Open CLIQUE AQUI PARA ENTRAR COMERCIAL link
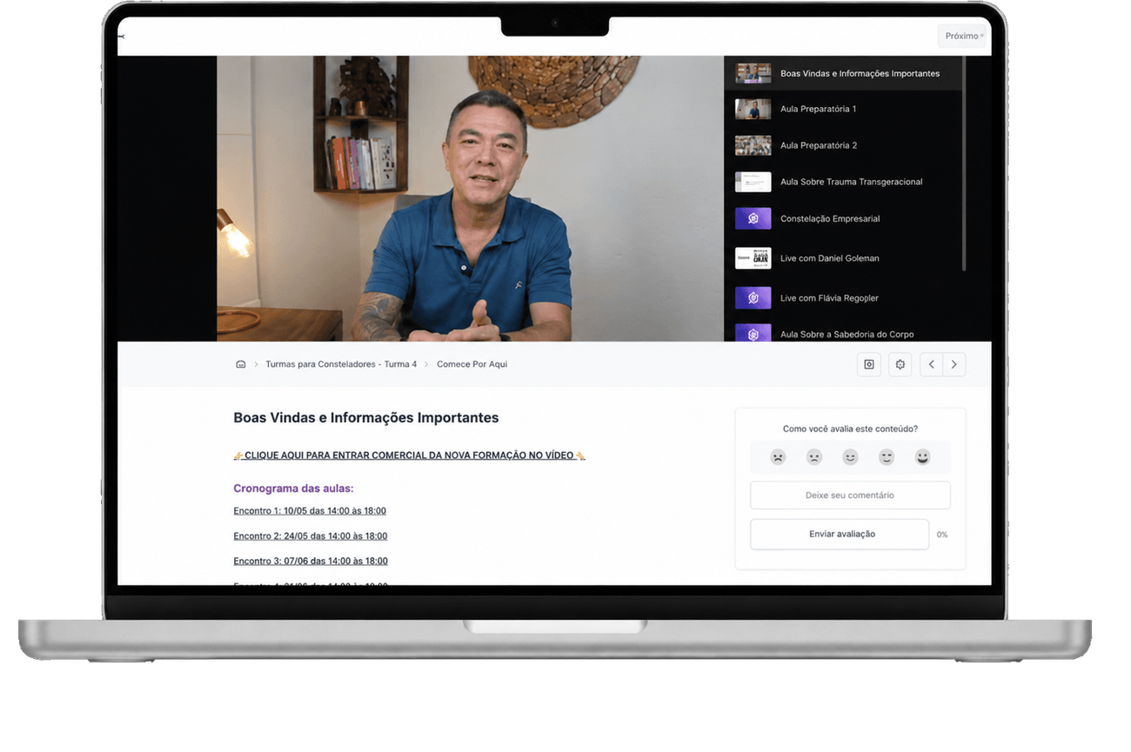 pyautogui.click(x=409, y=455)
